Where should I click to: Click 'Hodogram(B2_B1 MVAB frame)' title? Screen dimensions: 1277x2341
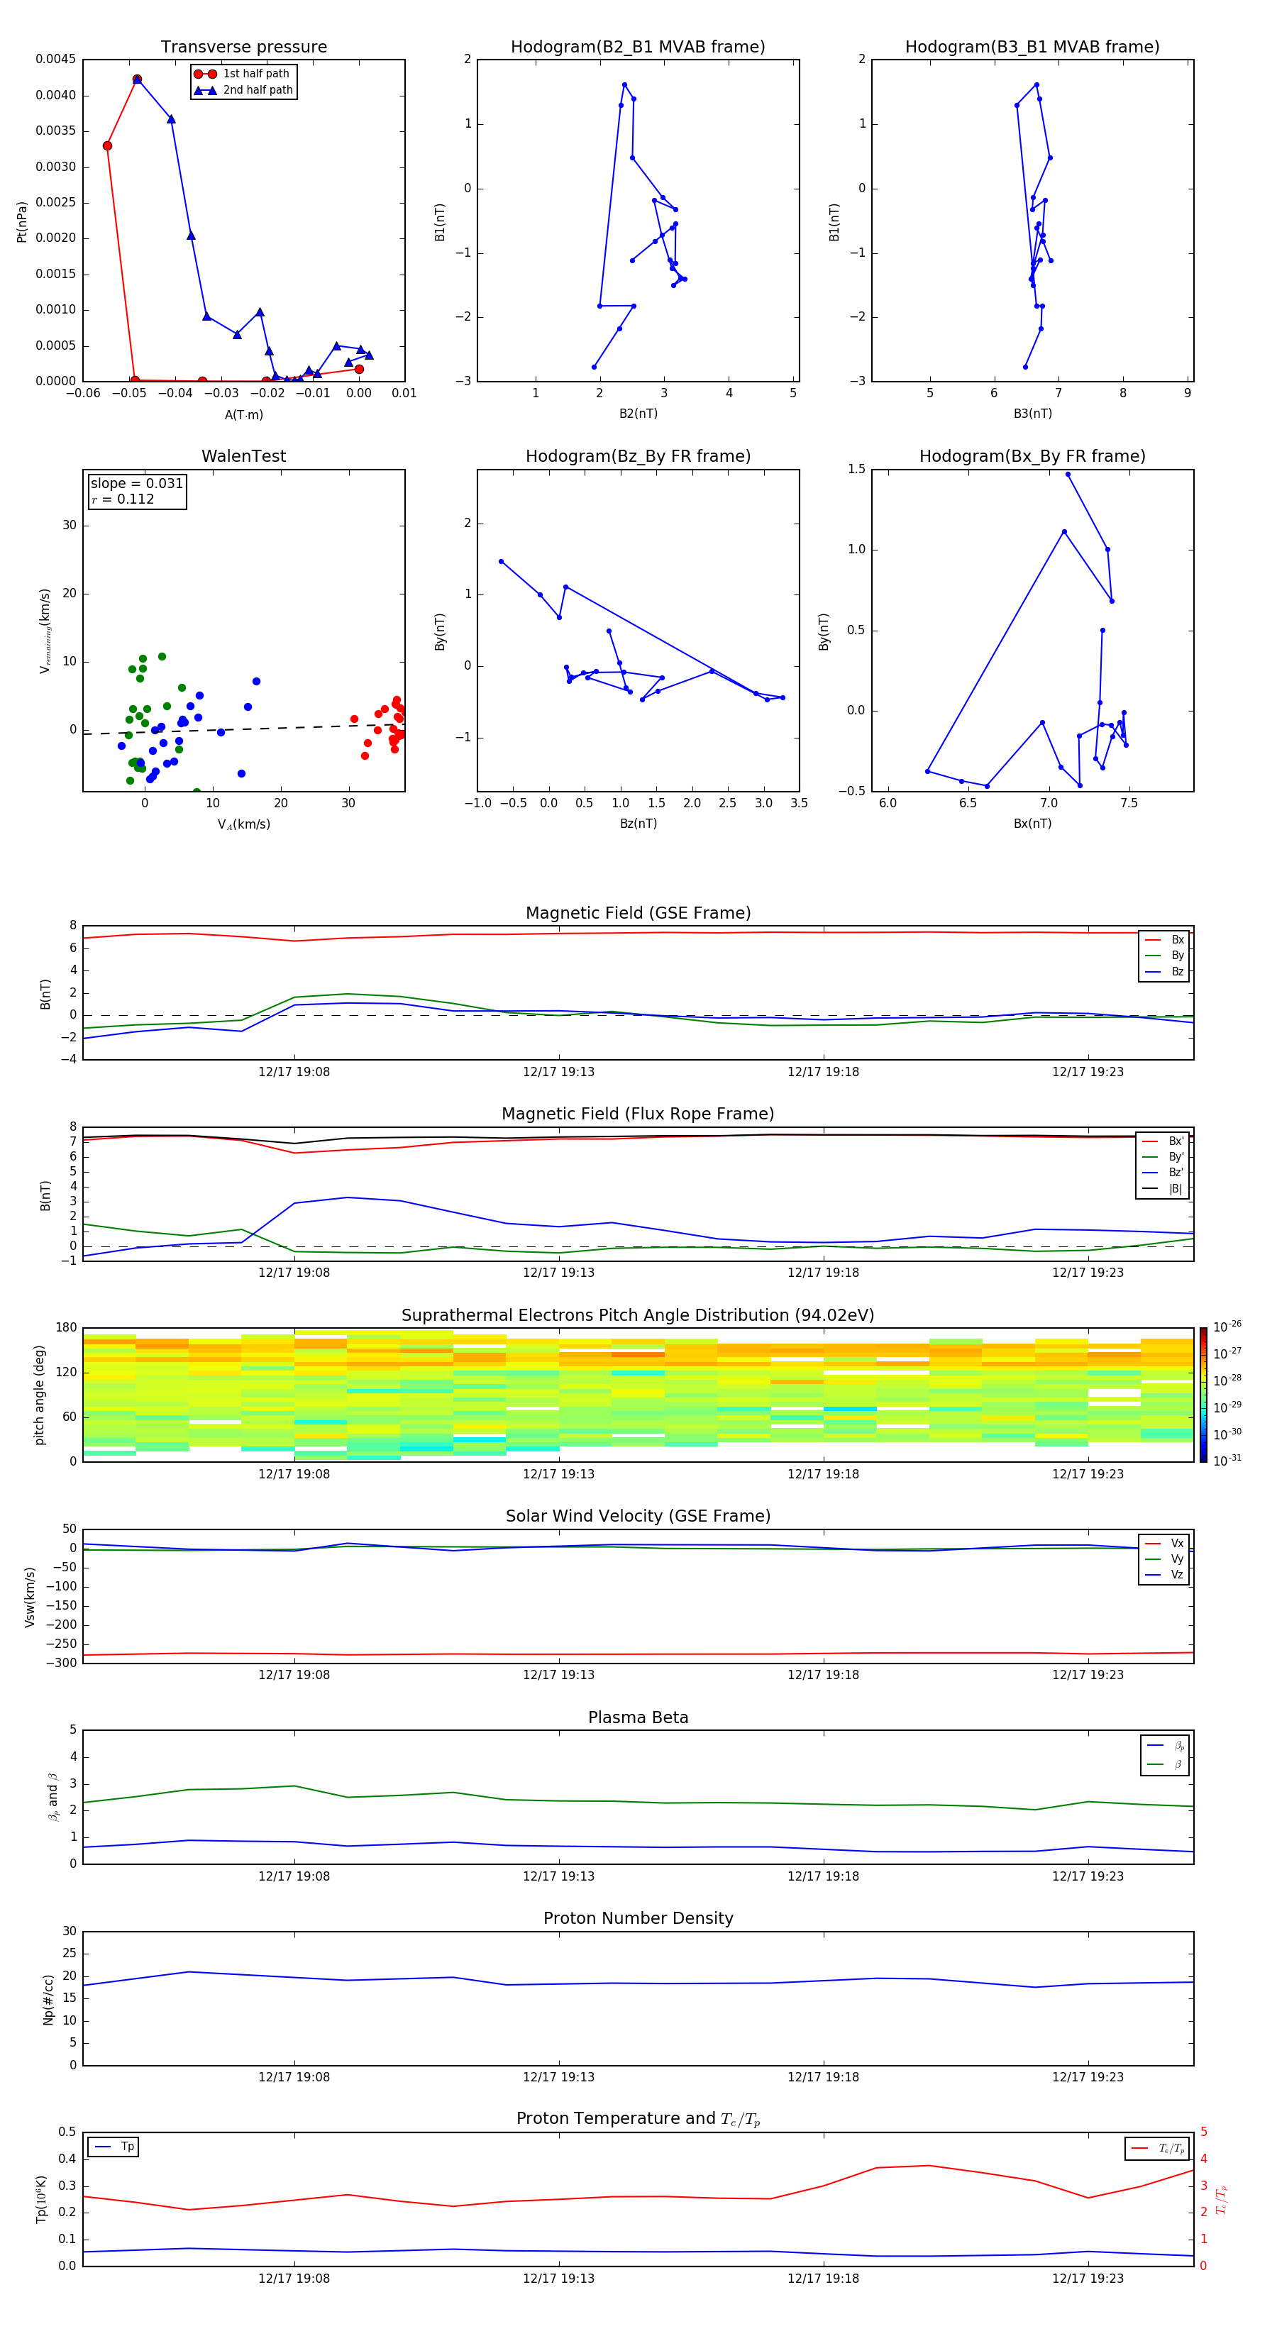pos(638,48)
